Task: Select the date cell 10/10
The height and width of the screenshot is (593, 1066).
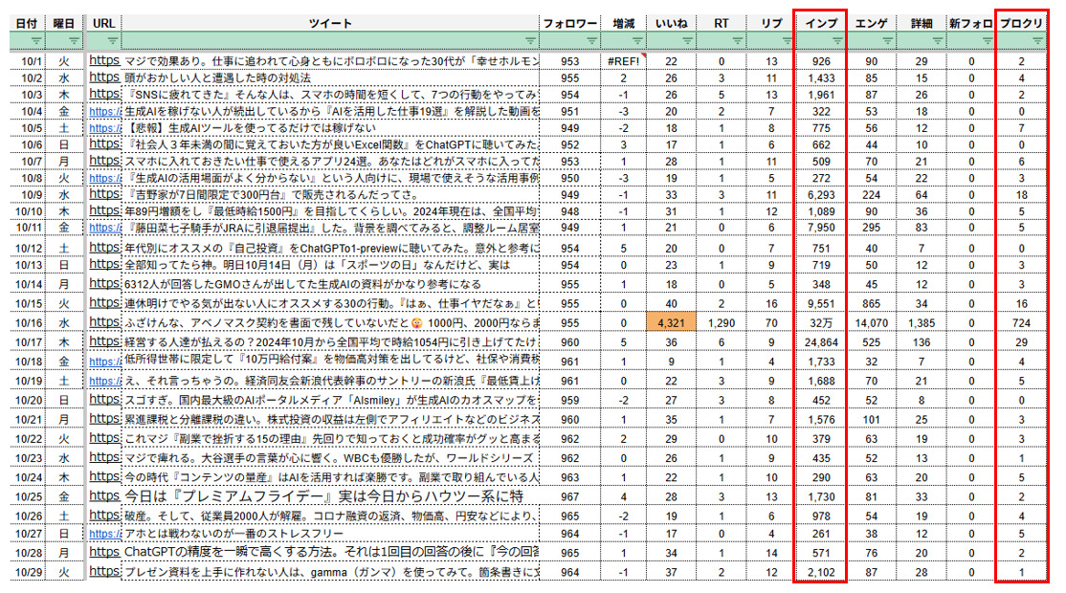Action: pos(29,211)
